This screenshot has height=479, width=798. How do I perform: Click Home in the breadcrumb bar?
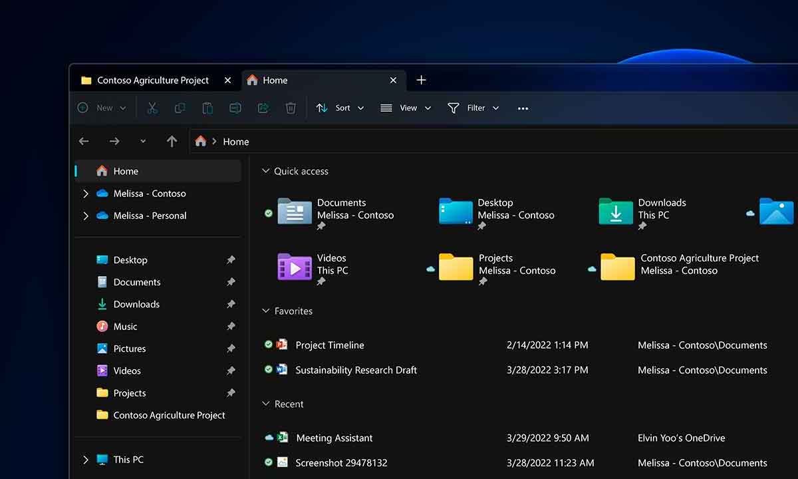coord(235,141)
